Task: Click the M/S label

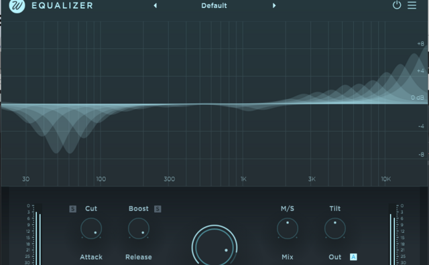Action: point(288,209)
